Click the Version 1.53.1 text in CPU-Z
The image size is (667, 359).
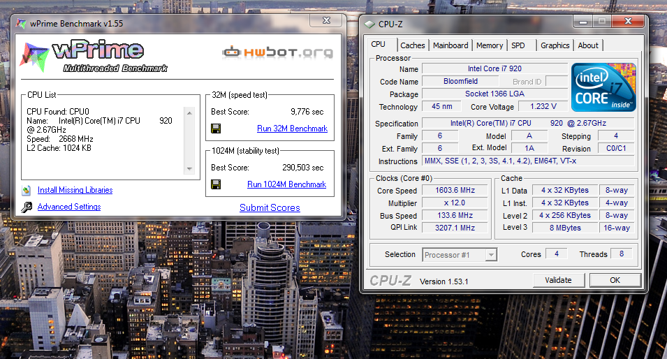pos(444,281)
